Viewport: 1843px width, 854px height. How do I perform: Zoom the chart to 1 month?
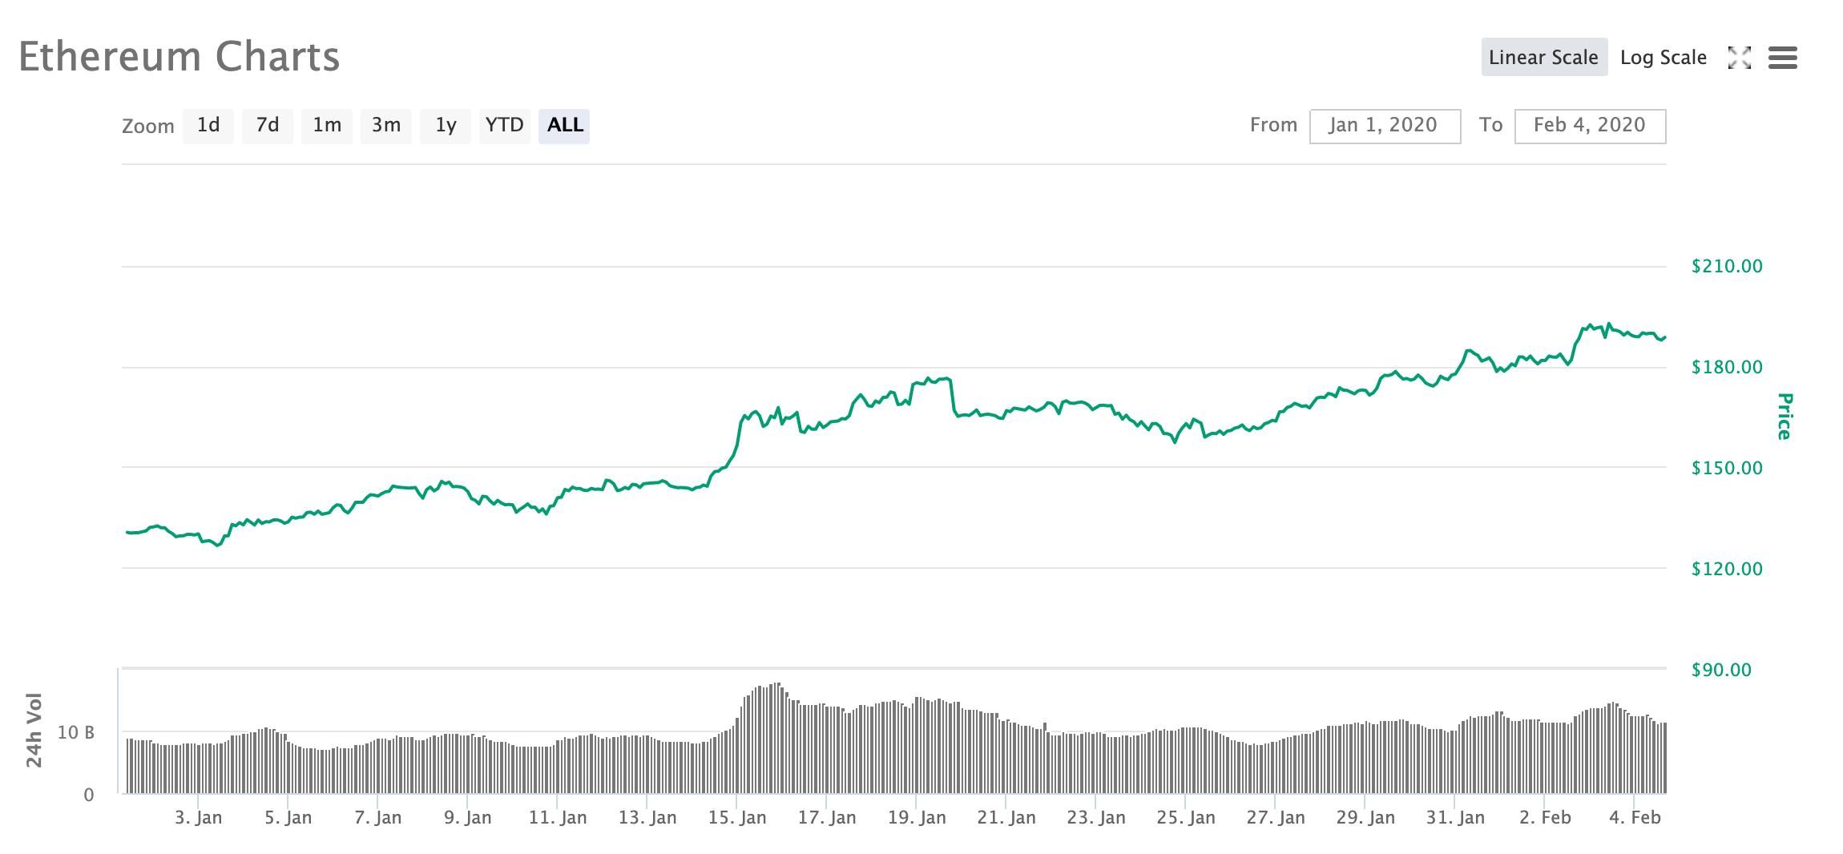326,125
